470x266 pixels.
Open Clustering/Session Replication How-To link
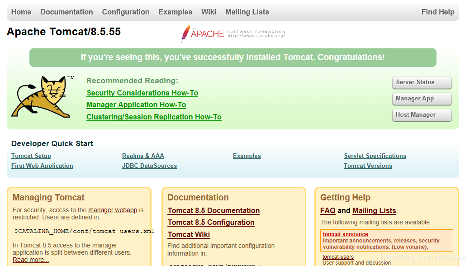click(154, 117)
